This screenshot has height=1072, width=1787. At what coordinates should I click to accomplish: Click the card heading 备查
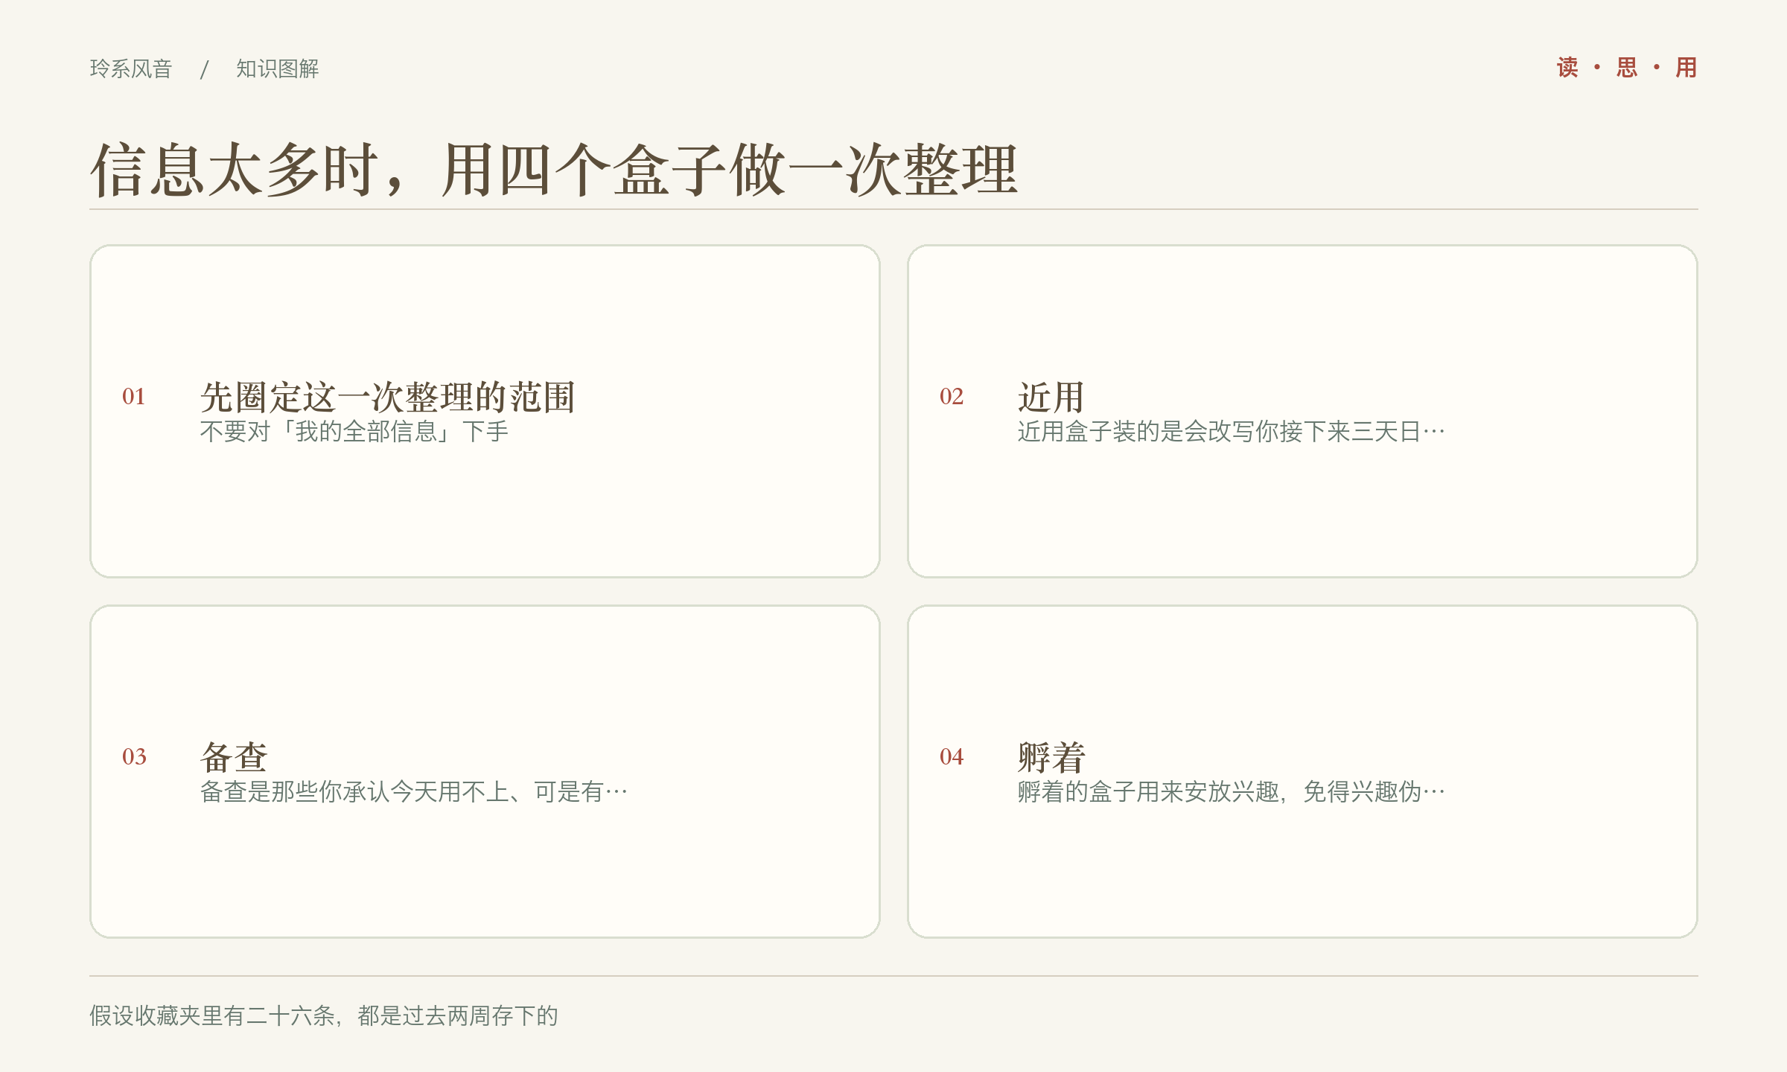tap(234, 757)
